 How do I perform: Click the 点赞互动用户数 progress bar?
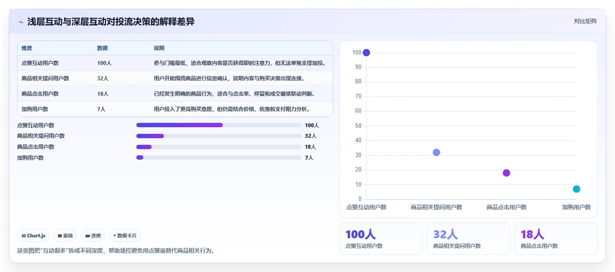click(219, 125)
